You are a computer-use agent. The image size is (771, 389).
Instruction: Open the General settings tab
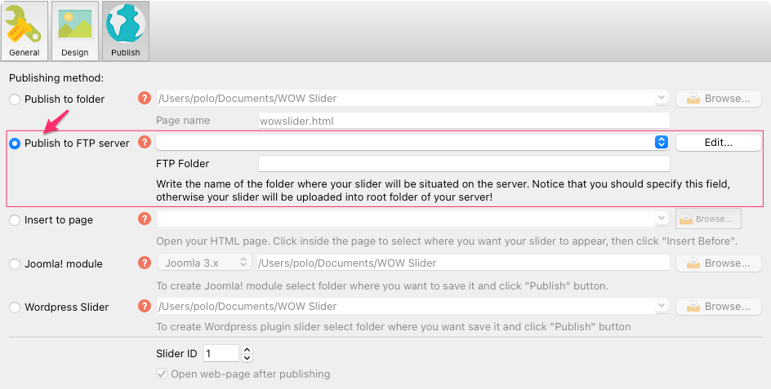(24, 31)
